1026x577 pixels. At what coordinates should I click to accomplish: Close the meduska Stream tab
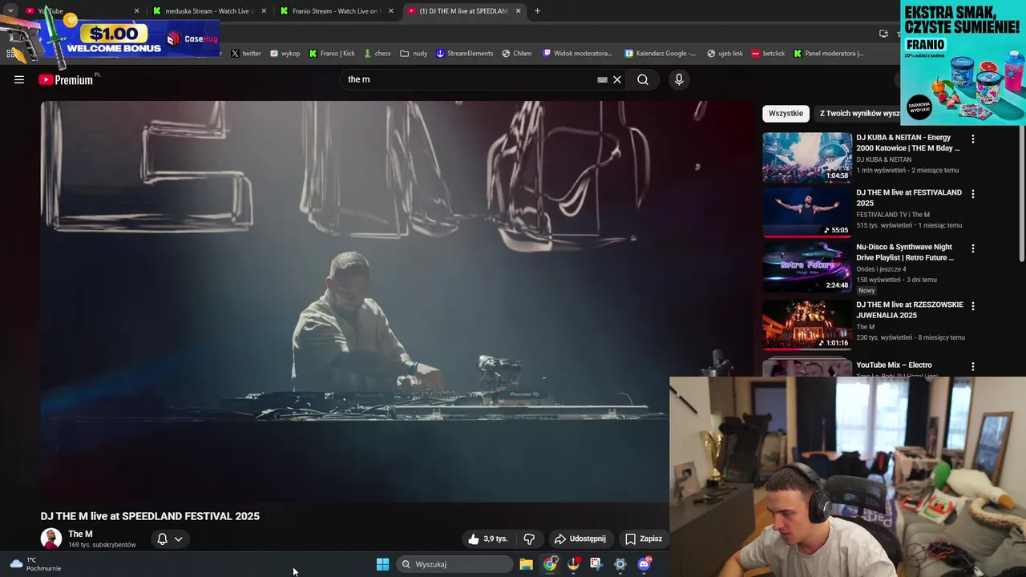[264, 11]
